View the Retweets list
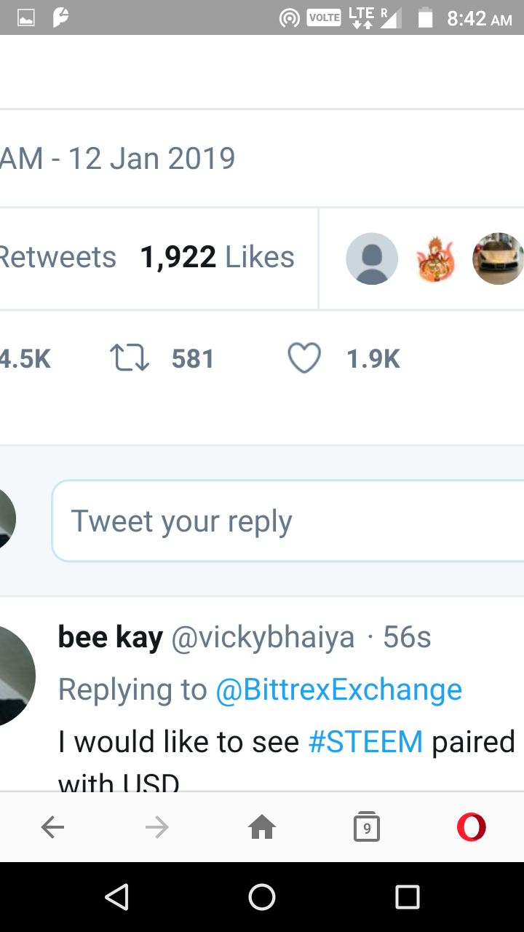This screenshot has width=524, height=932. tap(58, 257)
